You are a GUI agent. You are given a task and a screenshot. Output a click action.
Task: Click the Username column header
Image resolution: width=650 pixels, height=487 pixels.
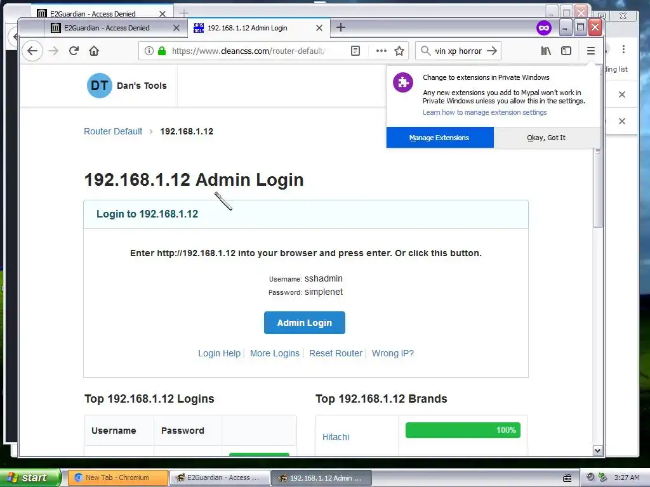pos(114,431)
